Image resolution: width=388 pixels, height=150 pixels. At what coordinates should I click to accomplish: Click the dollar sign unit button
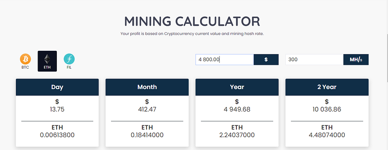[266, 59]
